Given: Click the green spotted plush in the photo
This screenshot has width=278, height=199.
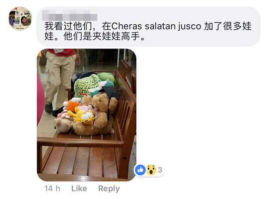Looking at the screenshot, I should [86, 85].
